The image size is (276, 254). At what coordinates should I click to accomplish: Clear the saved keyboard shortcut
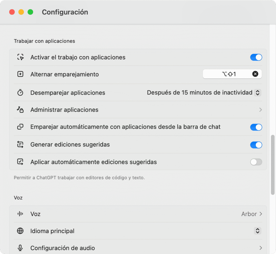[255, 74]
